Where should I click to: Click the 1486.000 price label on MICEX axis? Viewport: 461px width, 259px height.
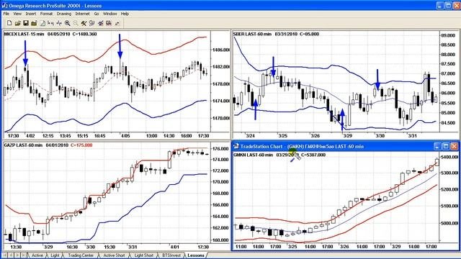click(221, 50)
